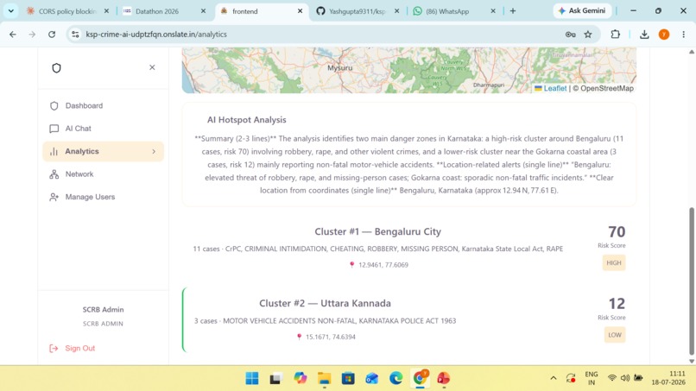Open AI Chat in the sidebar
696x391 pixels.
[103, 129]
